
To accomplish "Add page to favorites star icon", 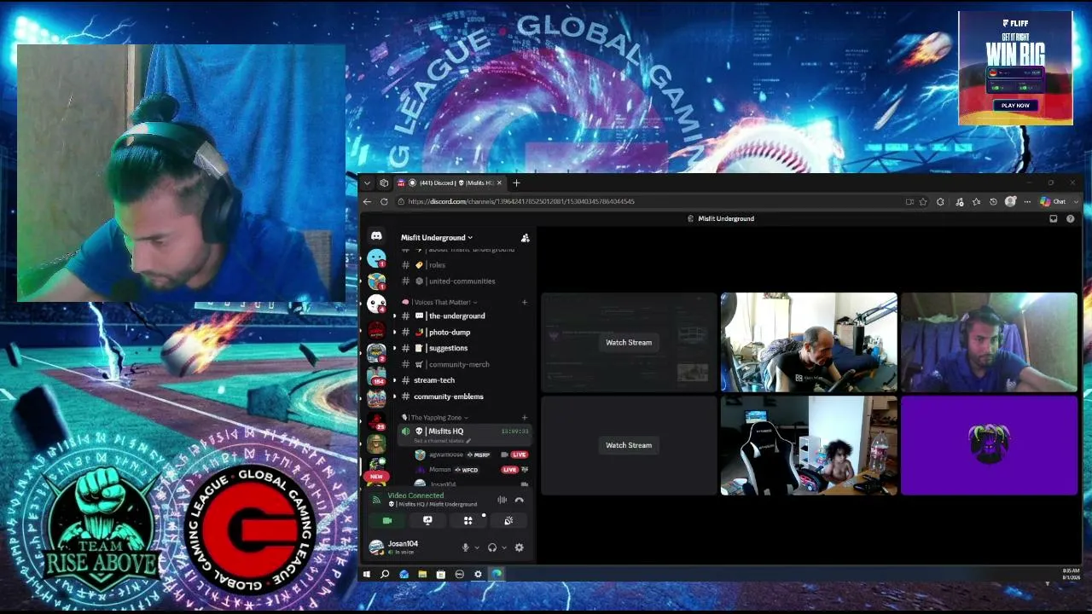I will tap(923, 202).
